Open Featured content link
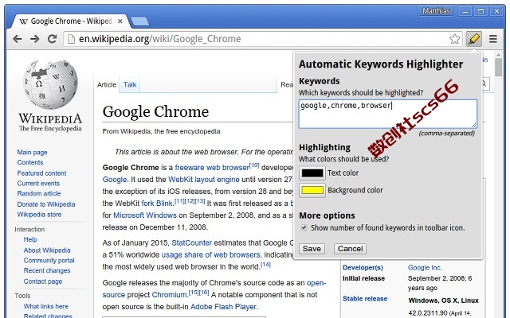 click(41, 173)
